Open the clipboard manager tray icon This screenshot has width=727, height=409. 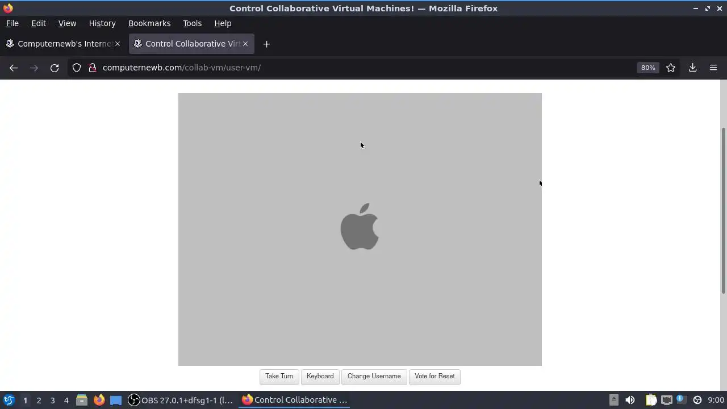[x=651, y=400]
